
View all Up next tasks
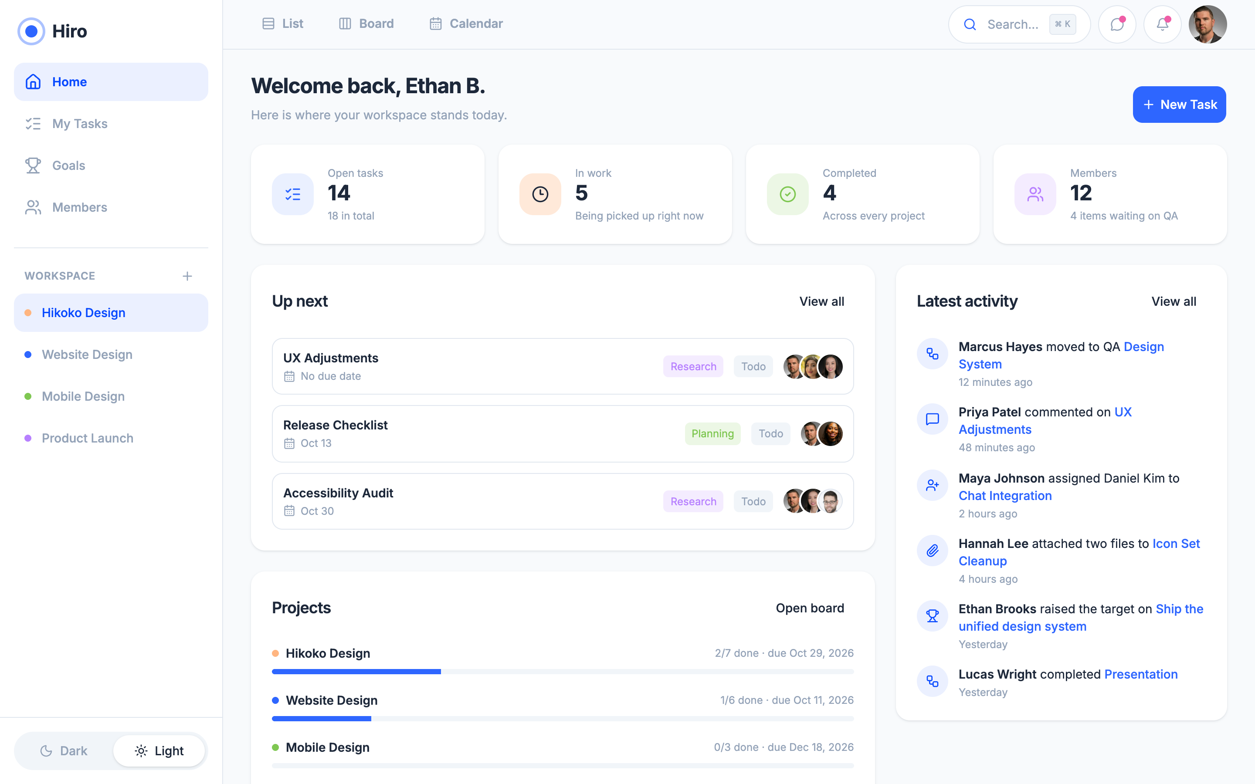pyautogui.click(x=821, y=301)
